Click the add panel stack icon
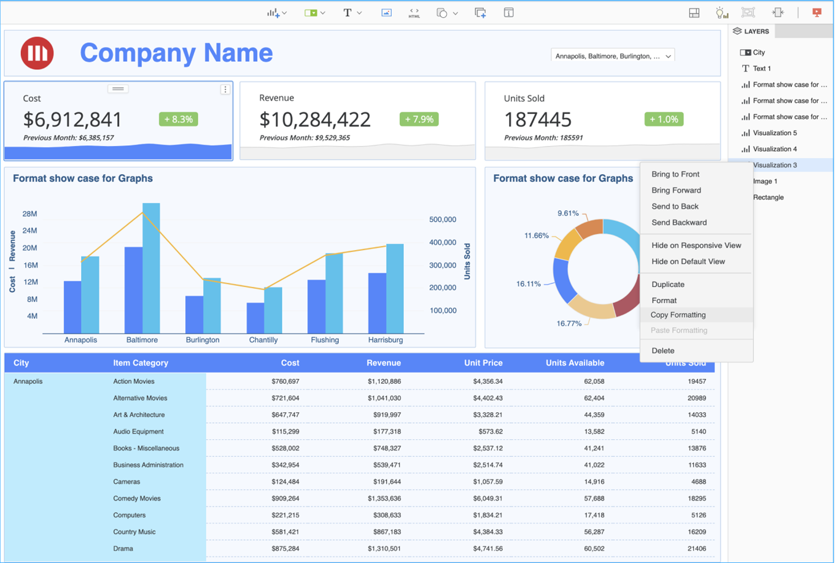835x563 pixels. click(x=480, y=13)
